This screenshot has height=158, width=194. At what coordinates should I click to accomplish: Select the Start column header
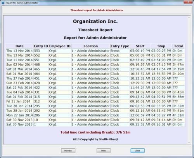point(140,46)
